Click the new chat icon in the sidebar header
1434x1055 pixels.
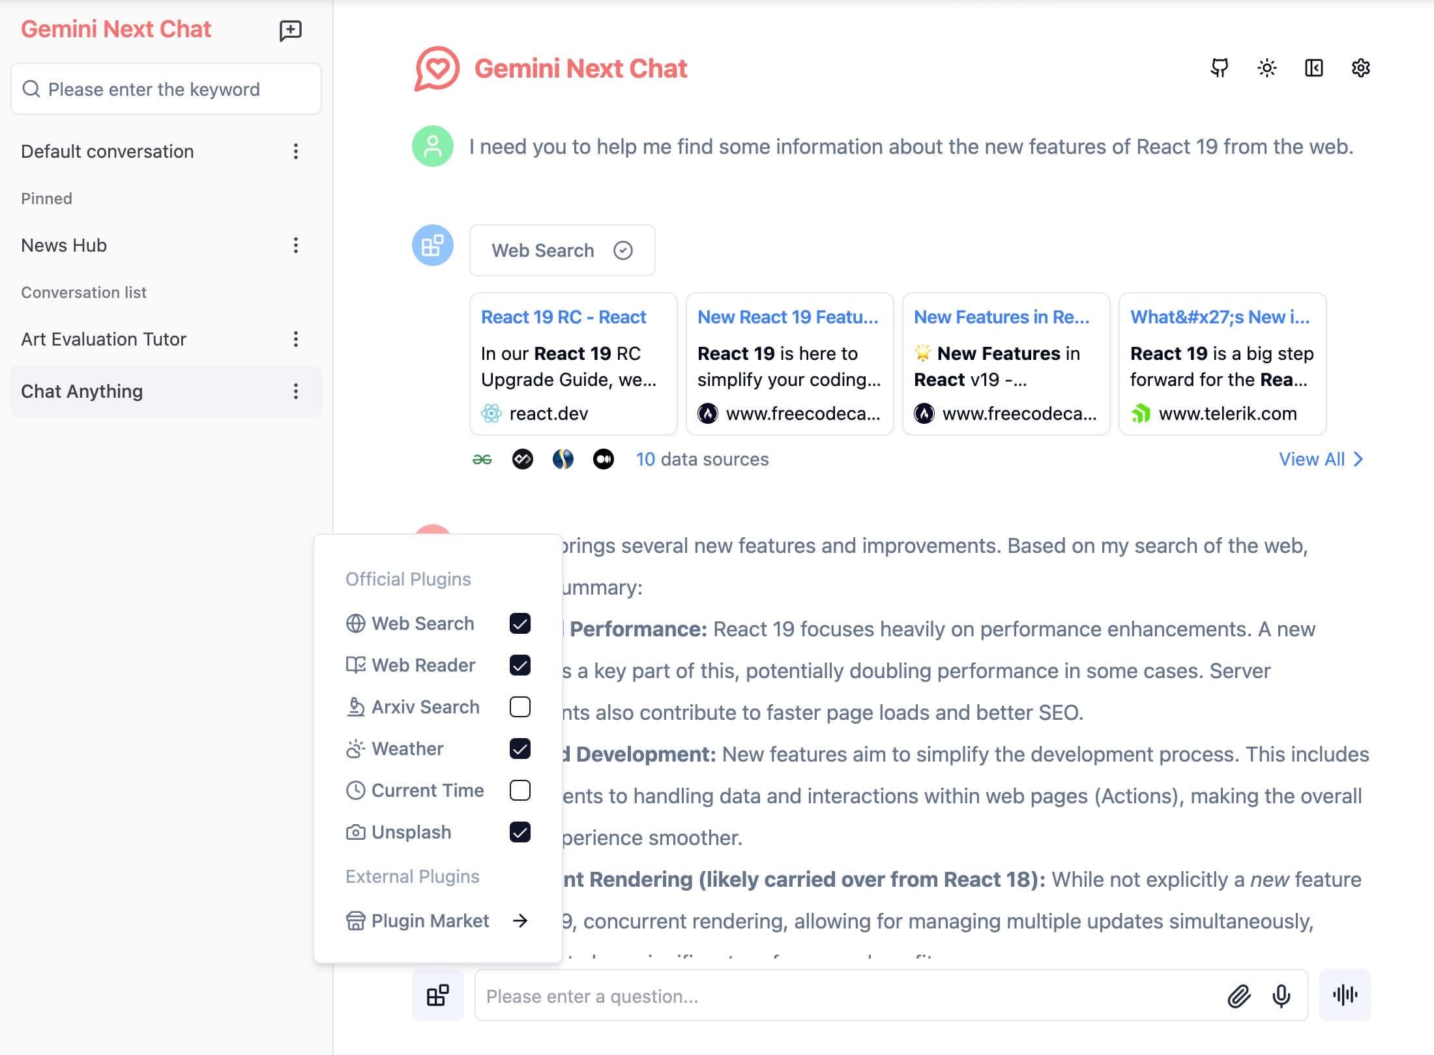click(290, 30)
